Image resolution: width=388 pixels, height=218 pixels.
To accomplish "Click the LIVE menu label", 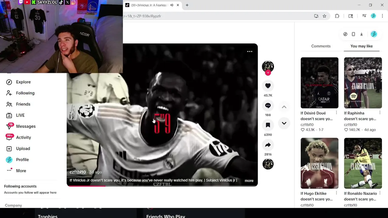I will [x=20, y=115].
